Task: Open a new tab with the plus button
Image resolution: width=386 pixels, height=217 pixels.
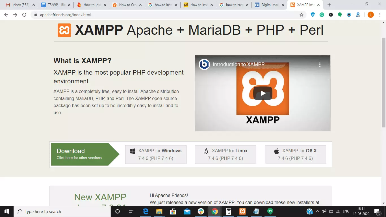Action: point(329,5)
